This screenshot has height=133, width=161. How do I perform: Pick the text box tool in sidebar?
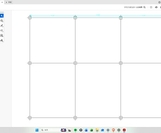(x=2, y=35)
